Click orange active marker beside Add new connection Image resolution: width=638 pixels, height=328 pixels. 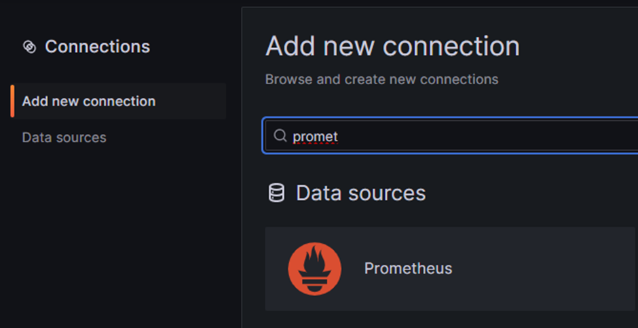[12, 101]
